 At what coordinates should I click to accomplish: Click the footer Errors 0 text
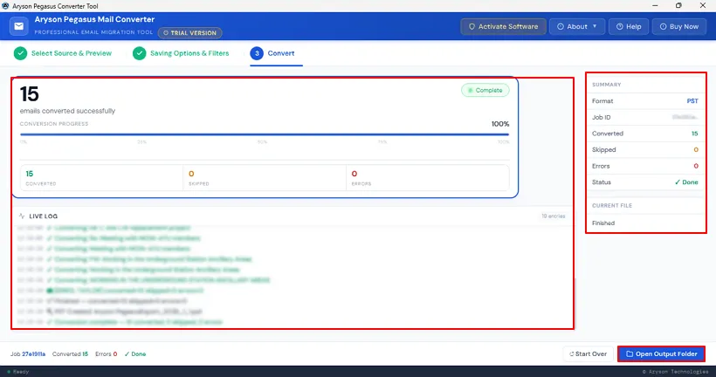coord(106,354)
